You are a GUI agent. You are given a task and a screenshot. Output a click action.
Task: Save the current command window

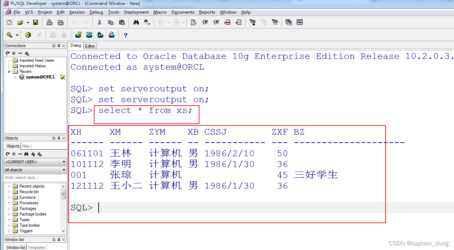[x=36, y=22]
